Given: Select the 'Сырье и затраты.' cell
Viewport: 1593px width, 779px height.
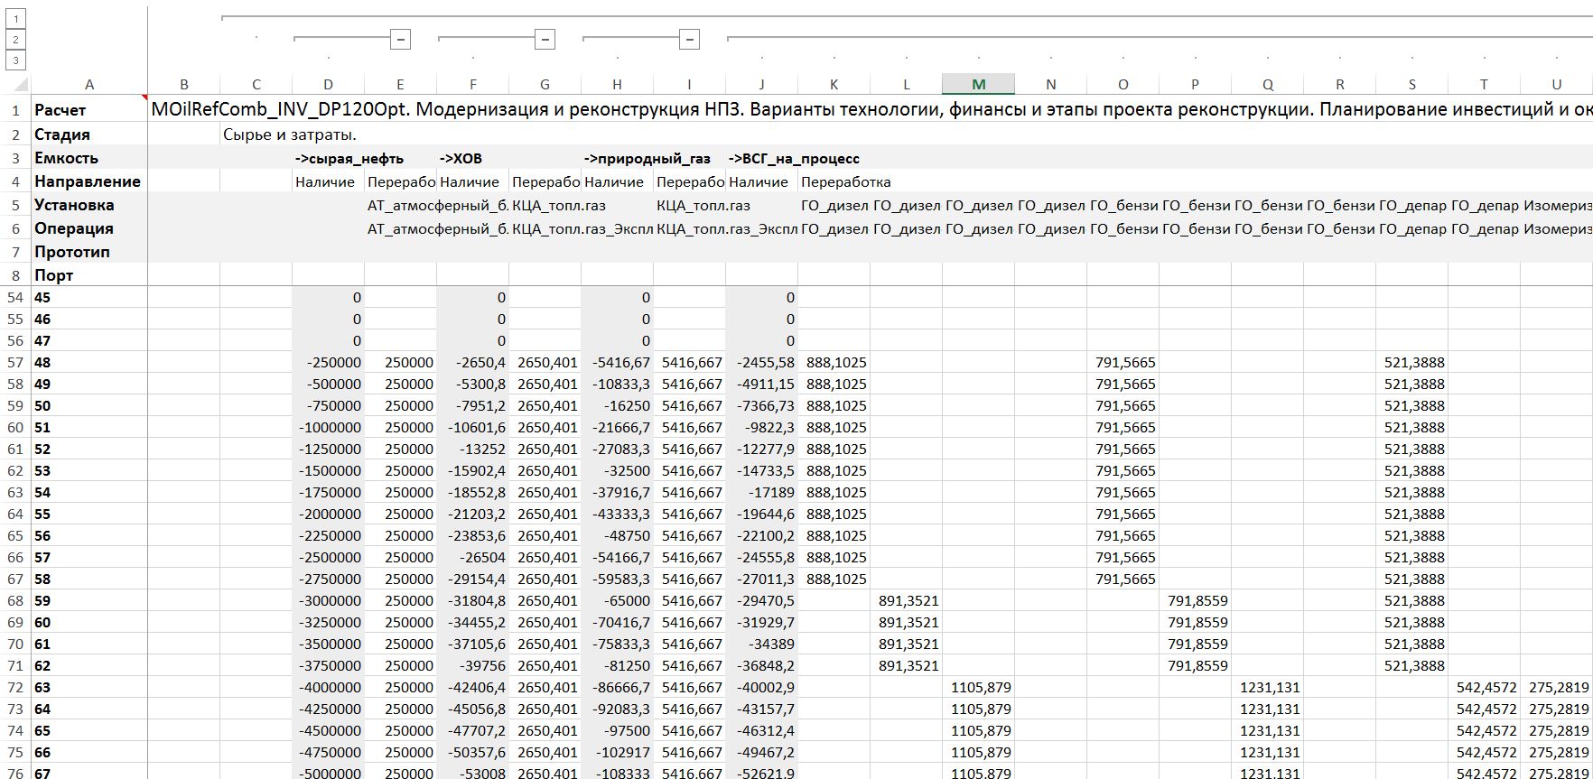Looking at the screenshot, I should (x=290, y=134).
